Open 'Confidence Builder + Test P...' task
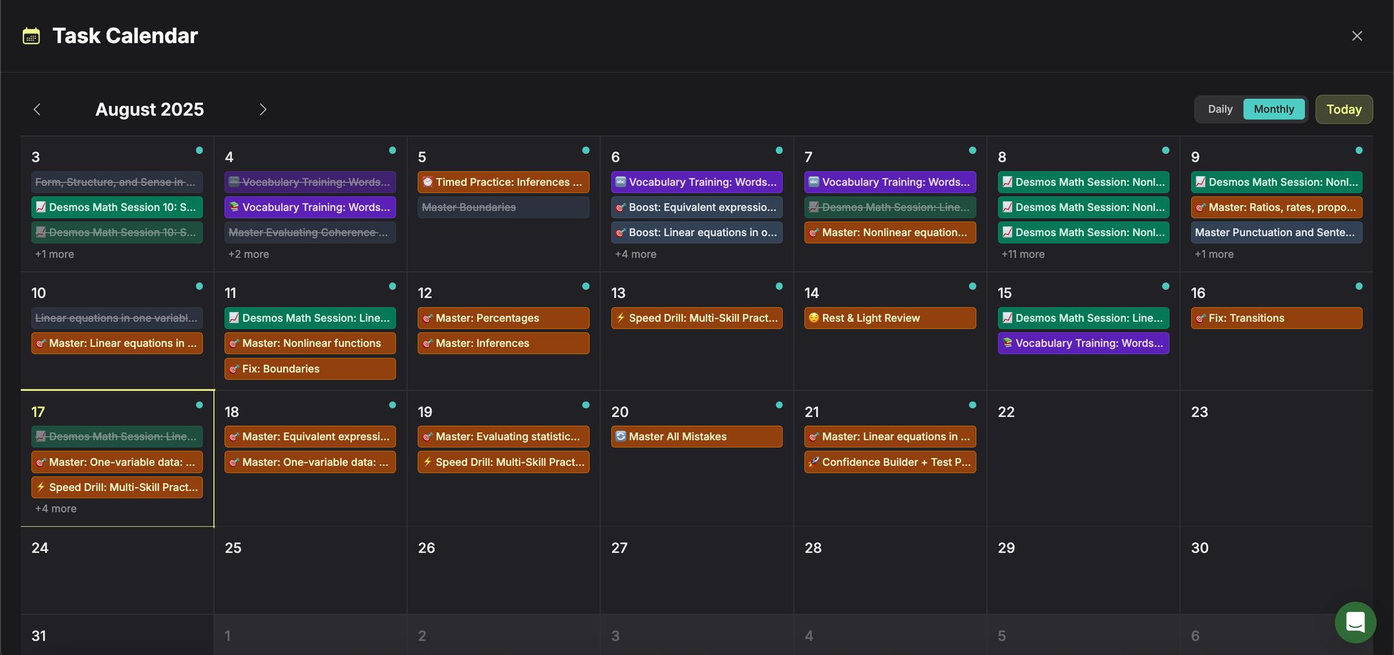Viewport: 1394px width, 655px height. (x=890, y=463)
